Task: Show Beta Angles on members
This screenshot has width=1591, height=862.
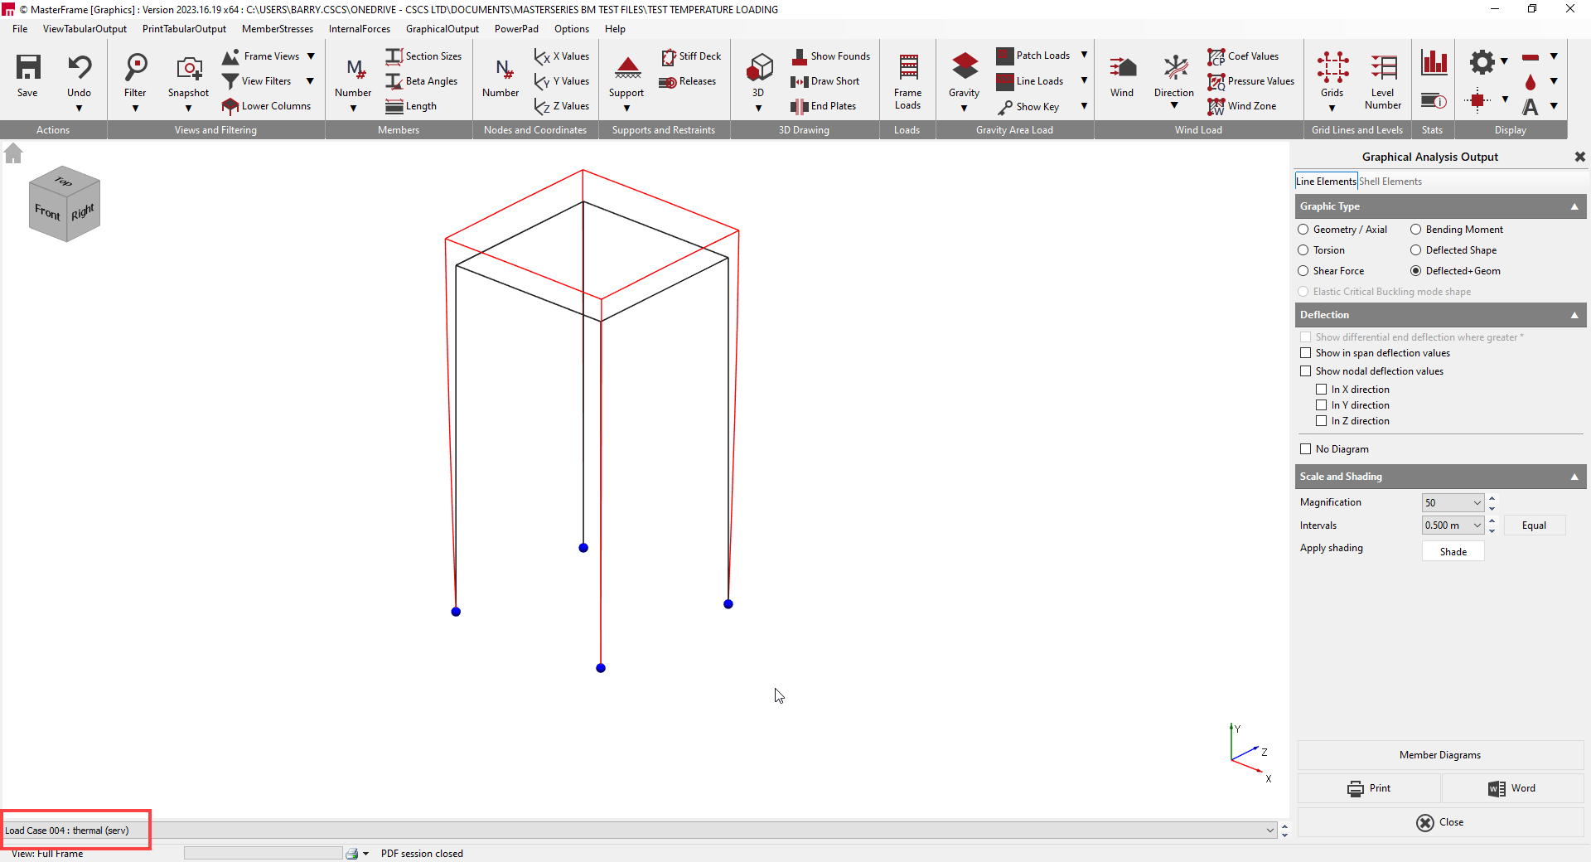Action: point(422,81)
